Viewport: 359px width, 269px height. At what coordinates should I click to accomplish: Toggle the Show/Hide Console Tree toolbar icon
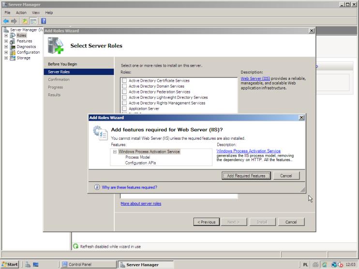[33, 21]
